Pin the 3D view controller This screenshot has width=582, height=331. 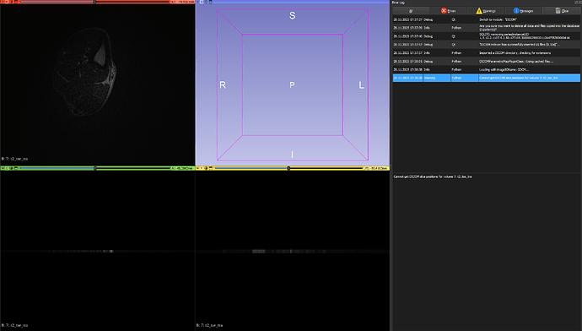[x=197, y=2]
